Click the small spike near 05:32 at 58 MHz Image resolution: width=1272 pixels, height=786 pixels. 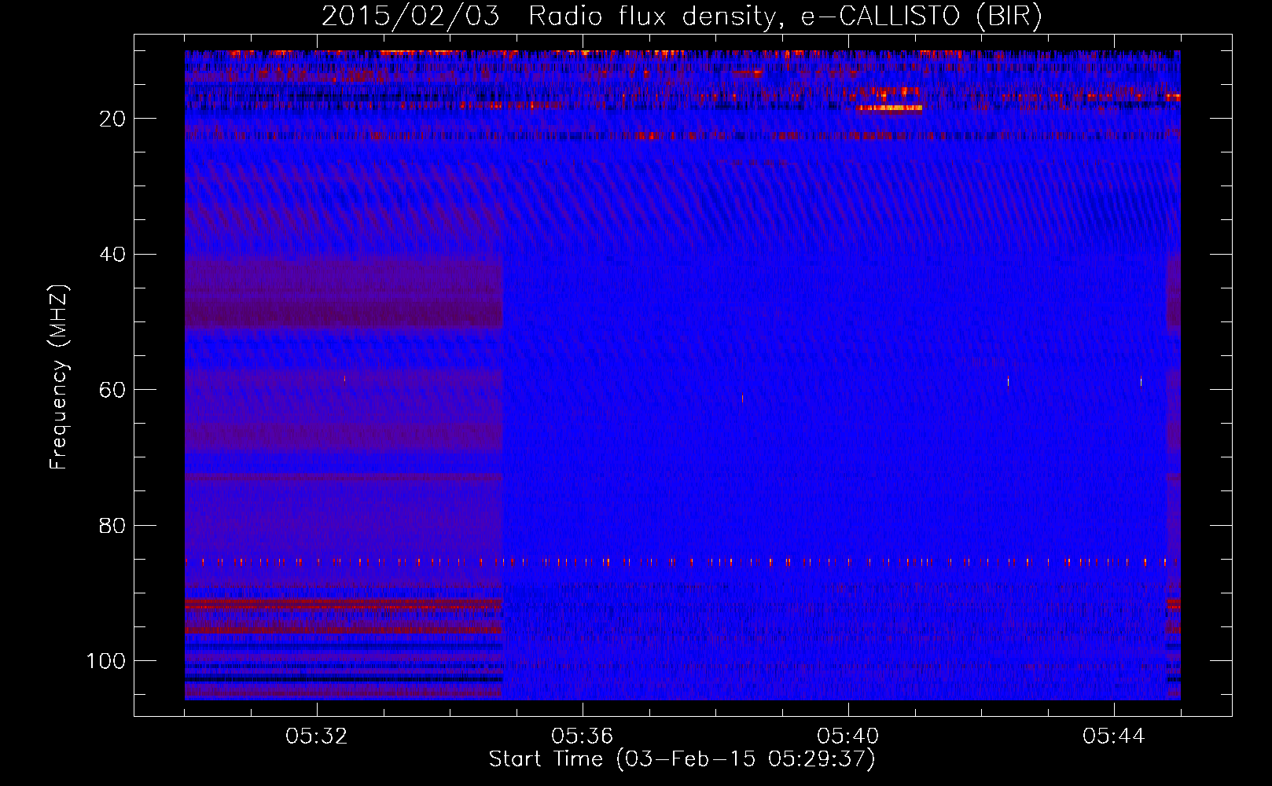point(344,379)
